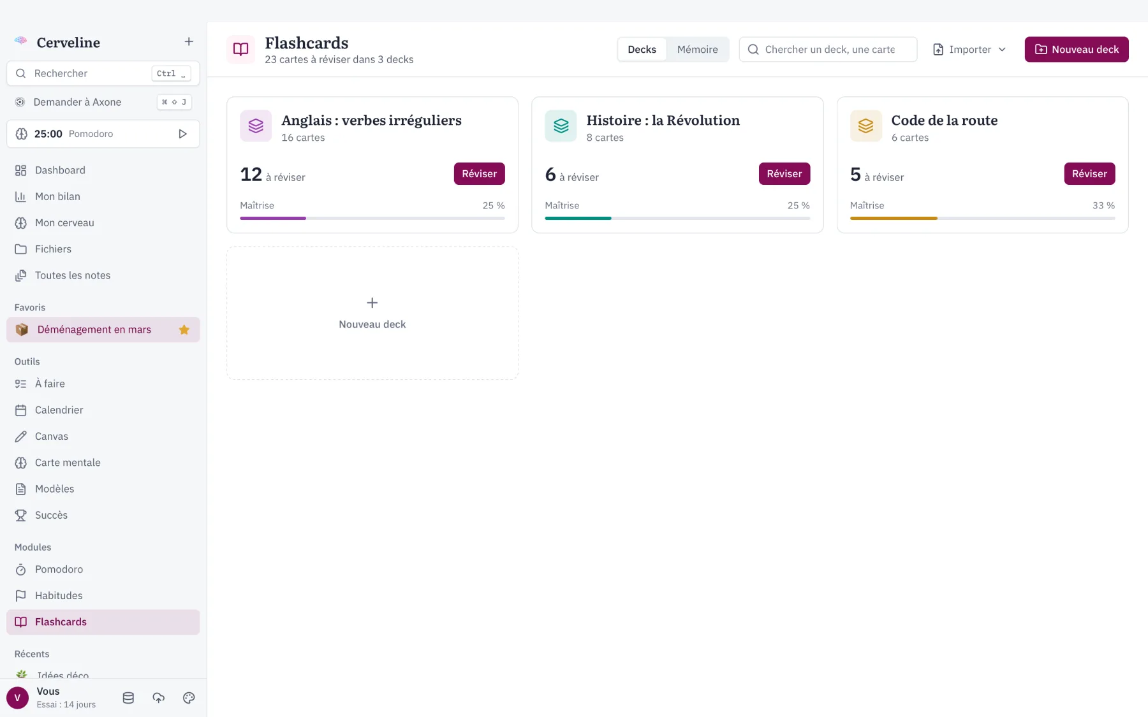Click the deck search field
This screenshot has height=717, width=1148.
click(828, 49)
